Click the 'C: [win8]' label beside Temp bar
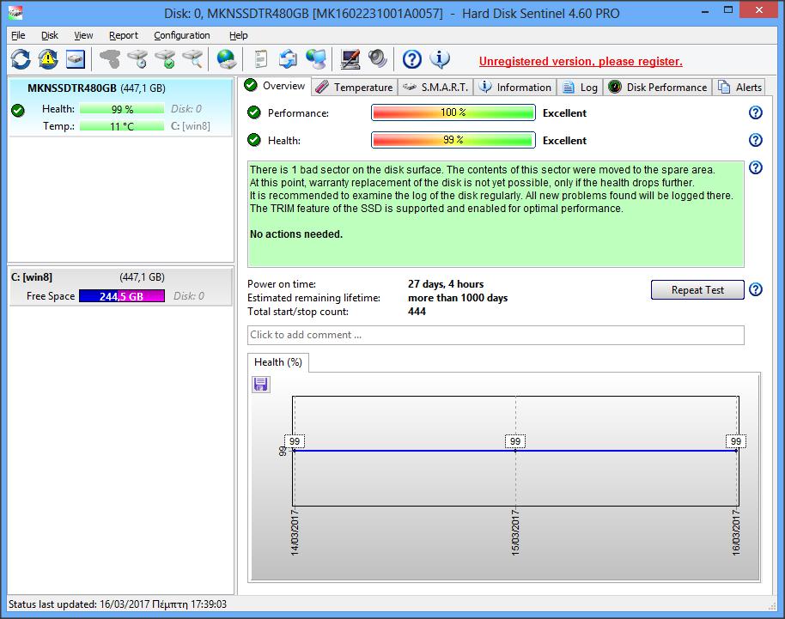 tap(191, 125)
